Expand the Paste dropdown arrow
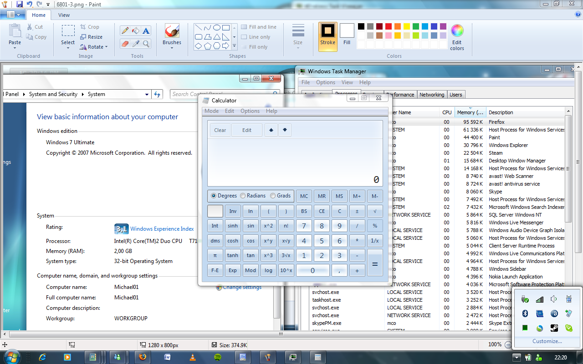The image size is (583, 364). (15, 47)
